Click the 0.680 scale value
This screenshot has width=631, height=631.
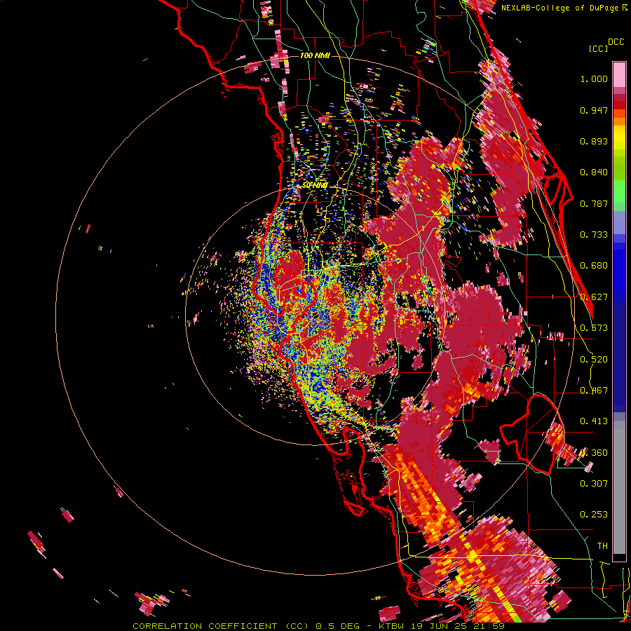click(594, 266)
